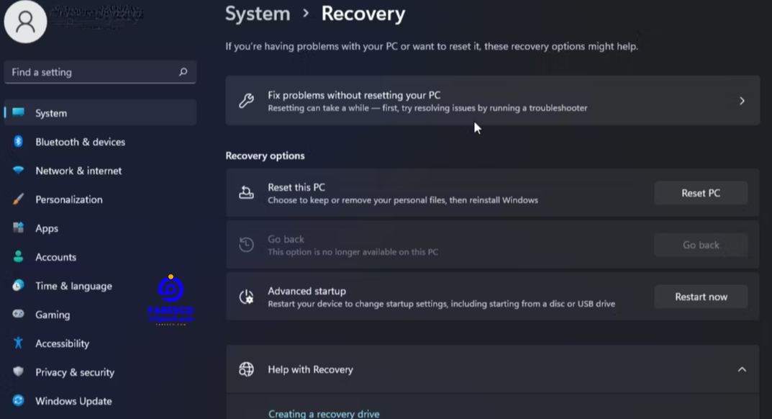772x419 pixels.
Task: Click 'Choose to keep or remove' description
Action: click(403, 200)
